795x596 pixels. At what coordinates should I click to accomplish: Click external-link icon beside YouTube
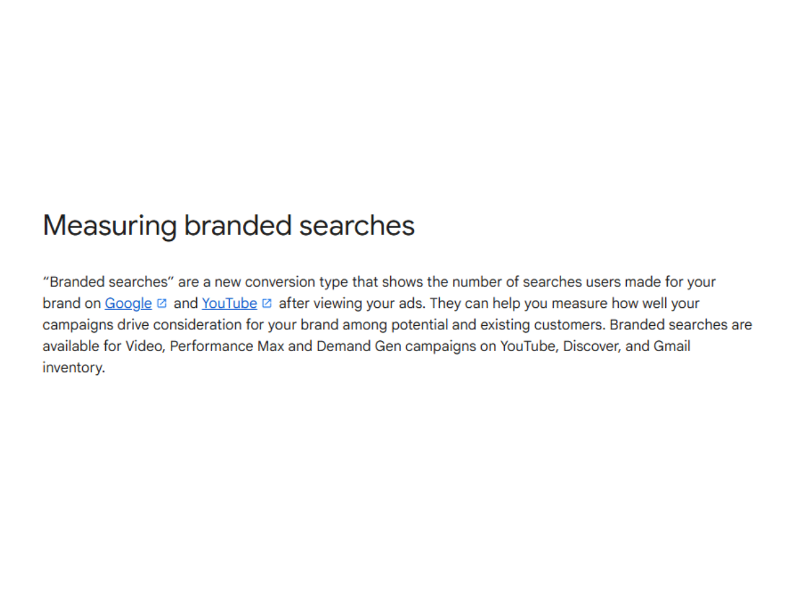tap(267, 303)
